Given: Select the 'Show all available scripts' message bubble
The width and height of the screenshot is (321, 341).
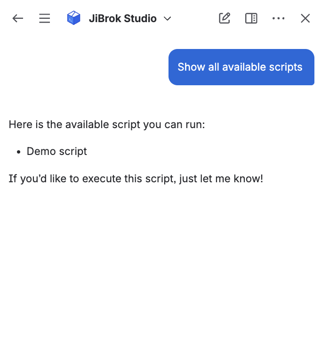Looking at the screenshot, I should (x=241, y=67).
